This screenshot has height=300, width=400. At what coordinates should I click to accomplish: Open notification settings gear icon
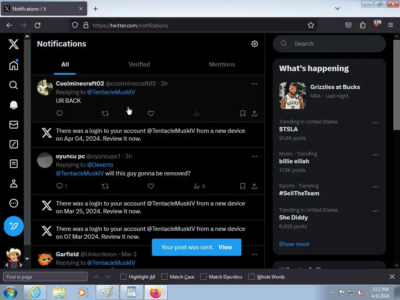254,44
